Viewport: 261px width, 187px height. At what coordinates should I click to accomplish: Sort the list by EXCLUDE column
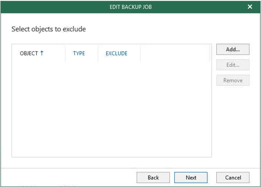[x=117, y=53]
